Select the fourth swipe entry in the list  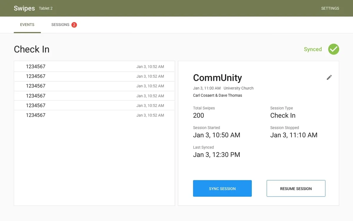(94, 96)
